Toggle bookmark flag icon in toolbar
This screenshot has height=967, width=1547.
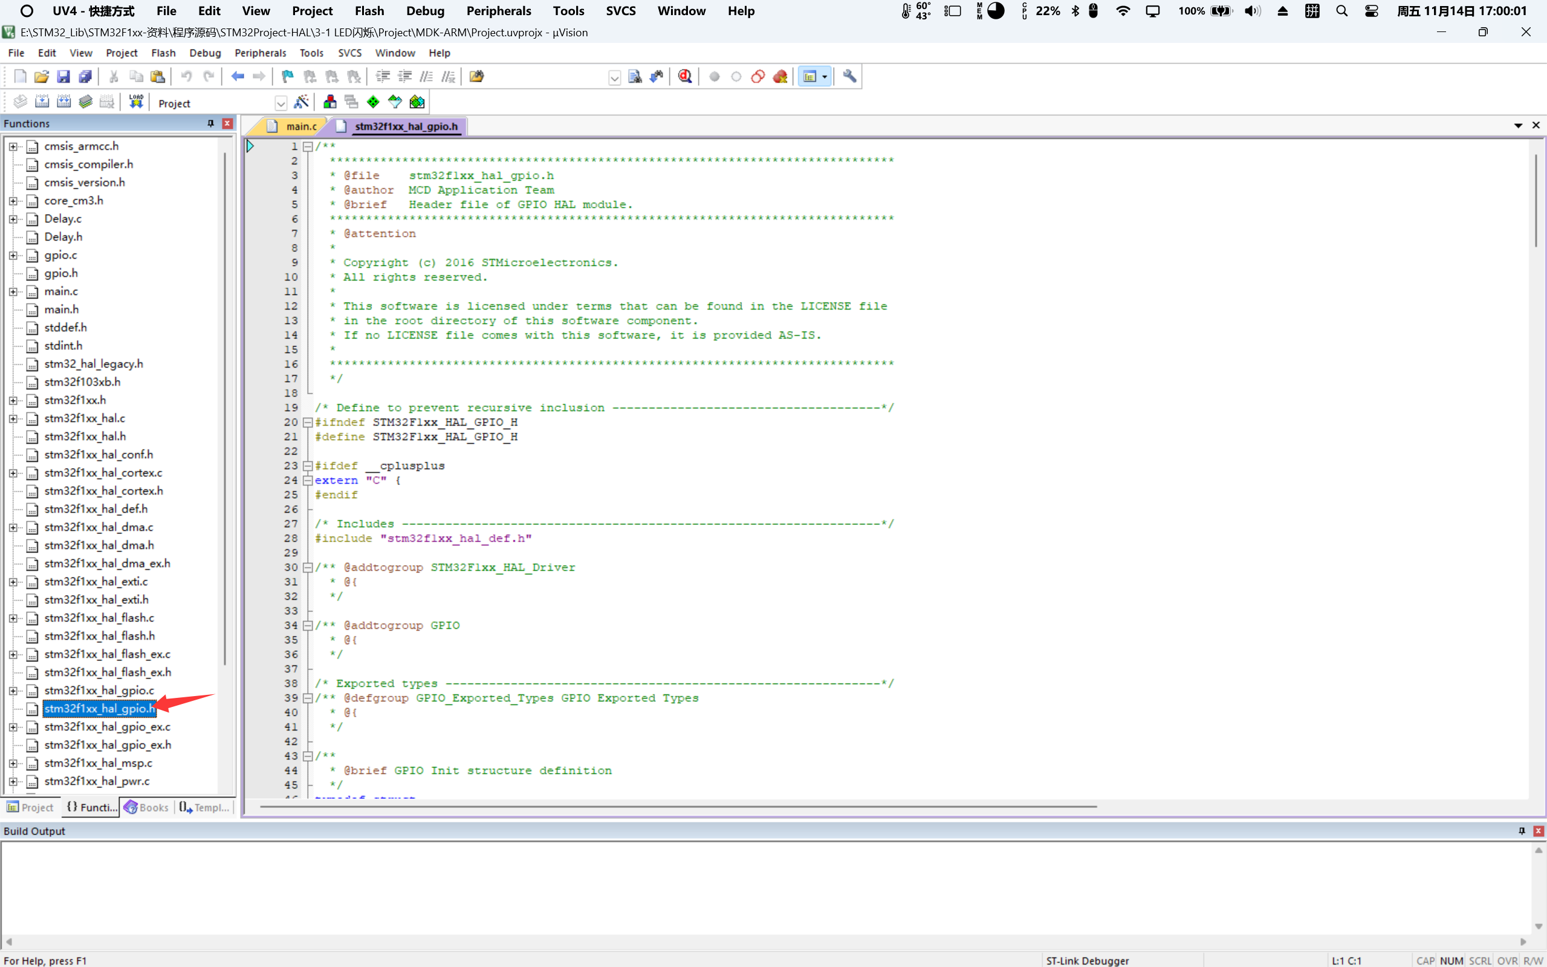[287, 77]
